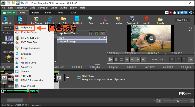Select the Image Overlay thumbnail
Image resolution: width=195 pixels, height=107 pixels.
pos(9,38)
